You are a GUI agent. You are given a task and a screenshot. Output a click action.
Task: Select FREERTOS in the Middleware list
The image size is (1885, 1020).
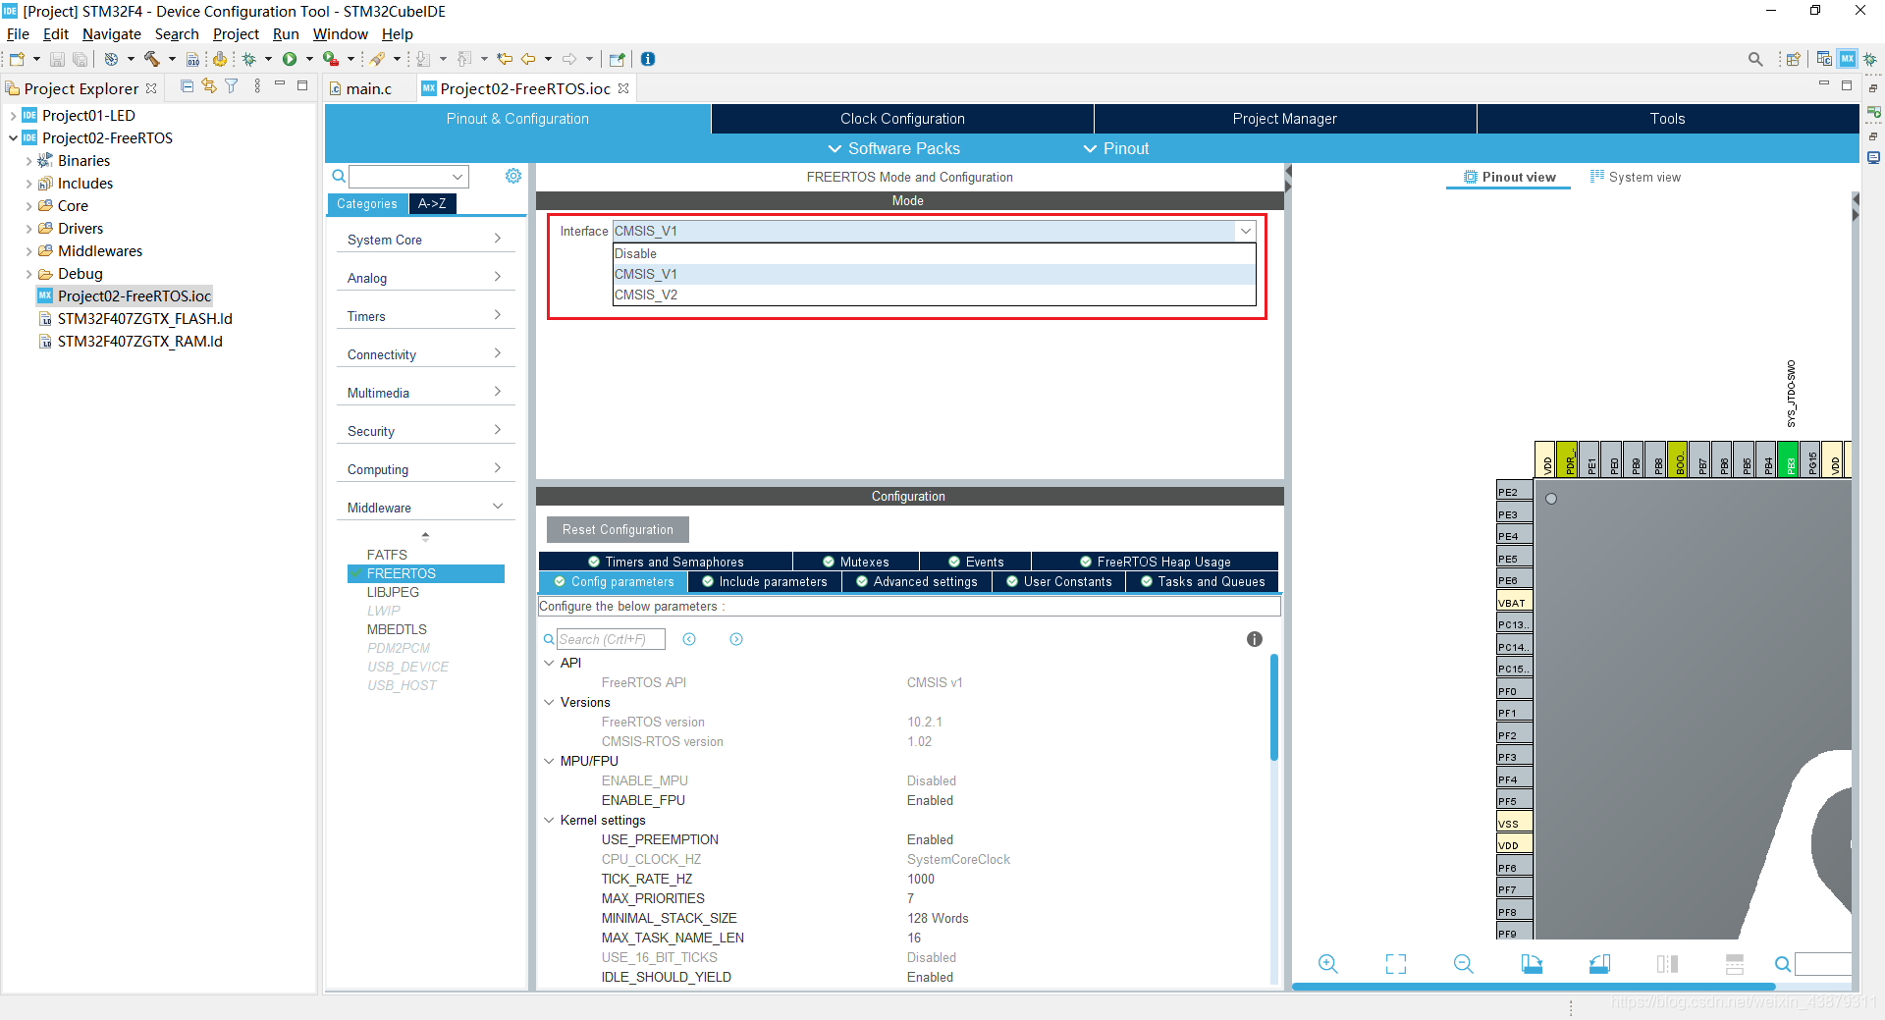click(426, 573)
